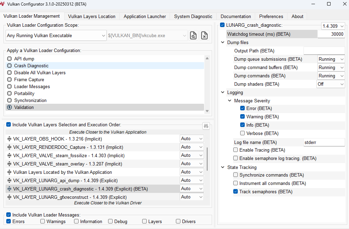The image size is (349, 229).
Task: Check Enable Tracing in Logging section
Action: [235, 150]
